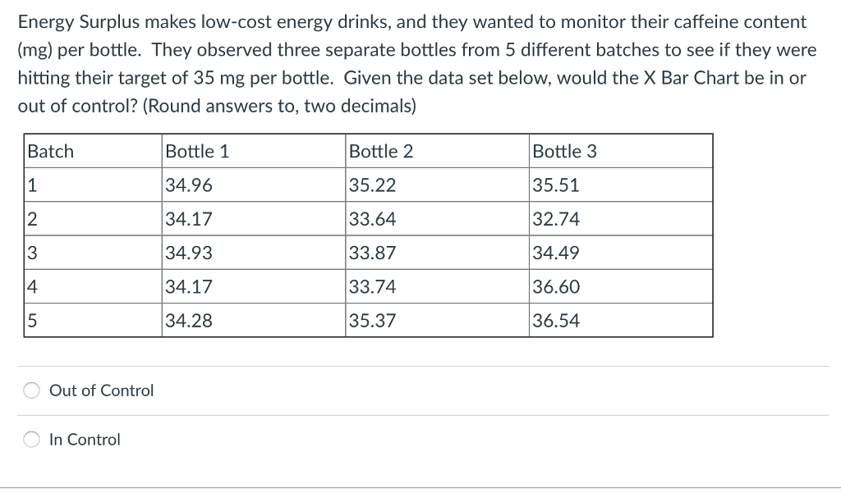The width and height of the screenshot is (841, 493).
Task: Select the In Control radio button
Action: (x=32, y=440)
